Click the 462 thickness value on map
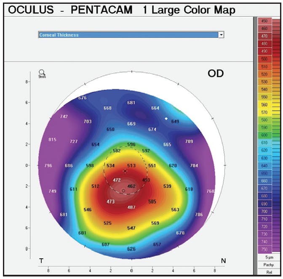This screenshot has height=279, width=283. click(131, 186)
